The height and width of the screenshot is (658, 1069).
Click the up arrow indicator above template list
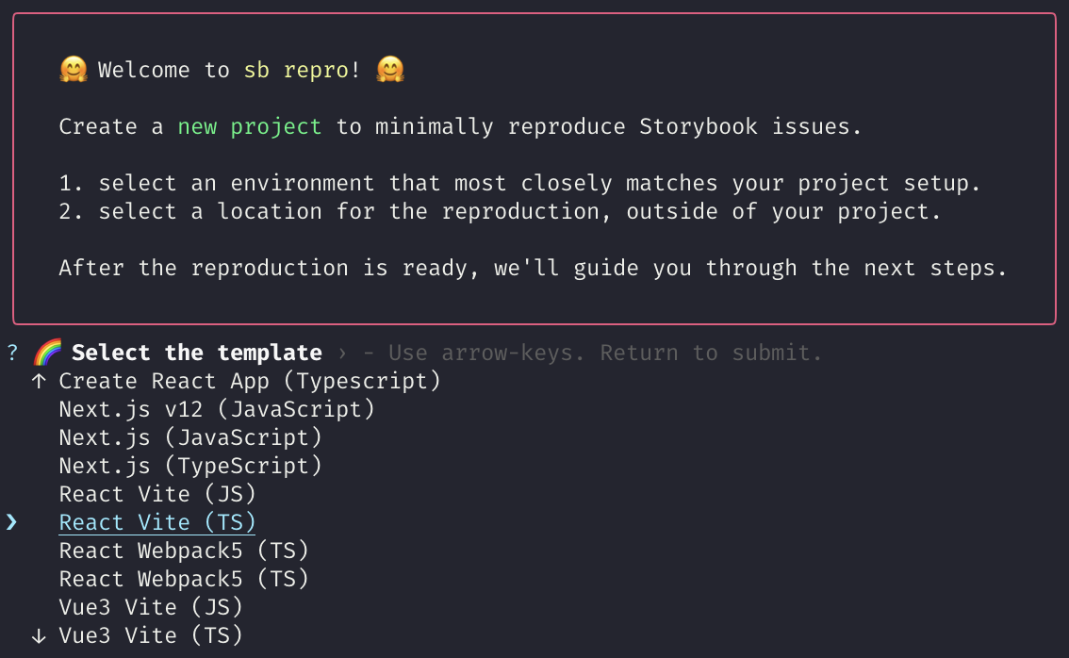pos(37,381)
